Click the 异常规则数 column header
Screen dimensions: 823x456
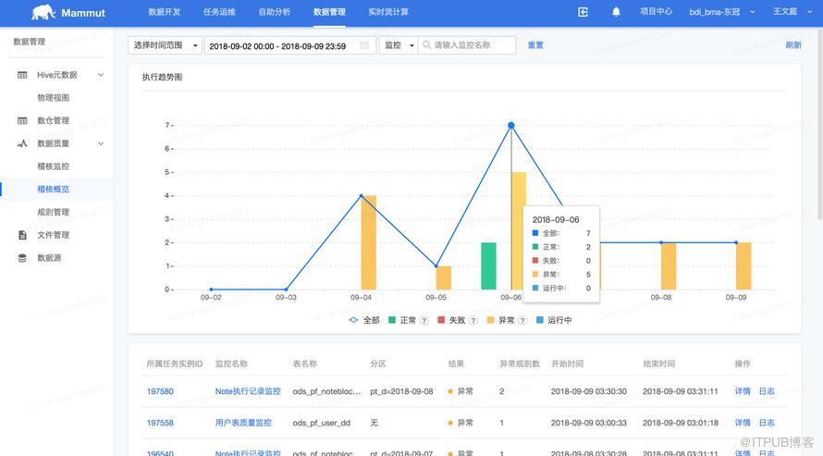520,364
